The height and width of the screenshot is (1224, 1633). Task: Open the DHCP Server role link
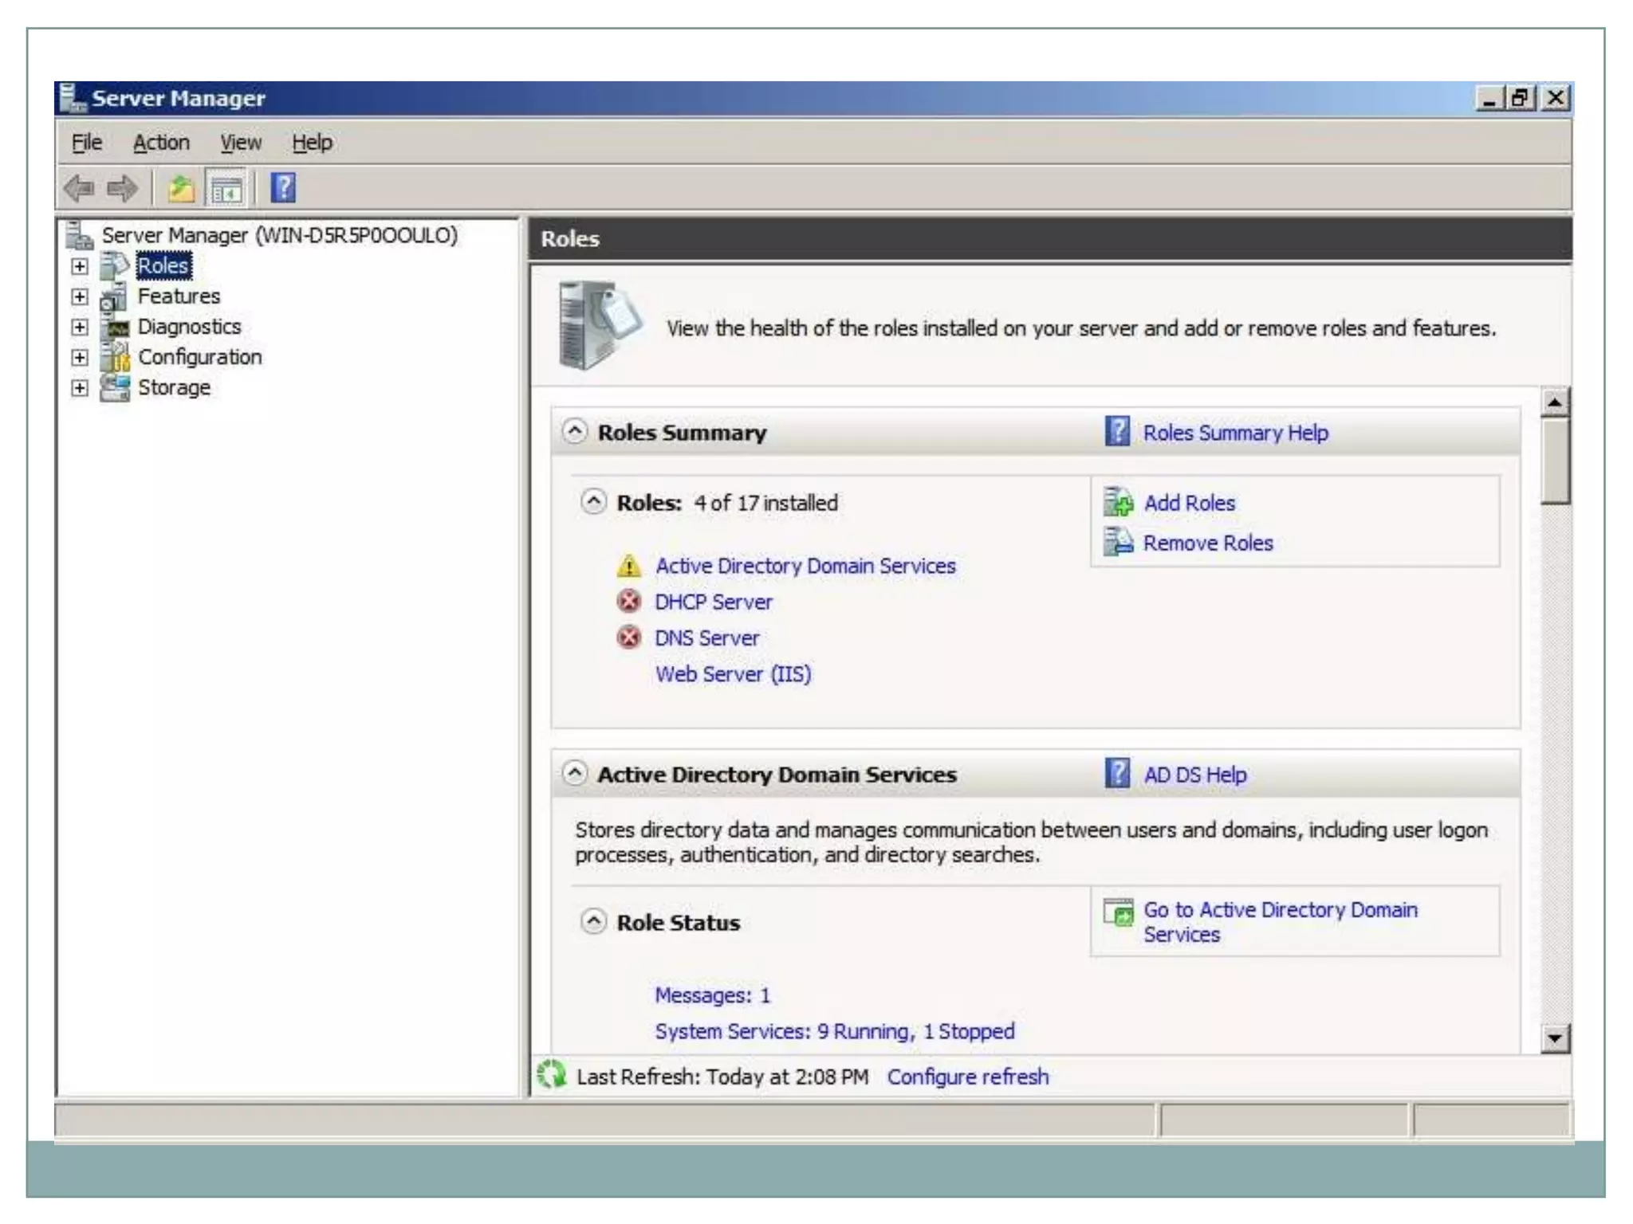[x=714, y=602]
